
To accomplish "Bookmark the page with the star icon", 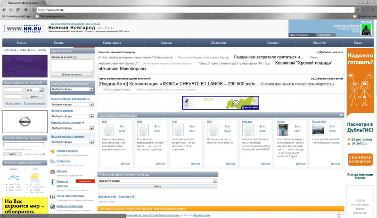I will pyautogui.click(x=34, y=10).
